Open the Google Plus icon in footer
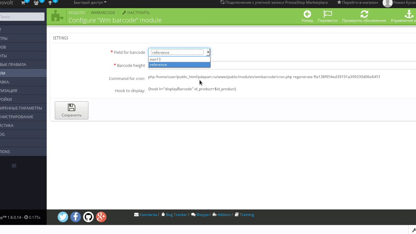 point(101,217)
